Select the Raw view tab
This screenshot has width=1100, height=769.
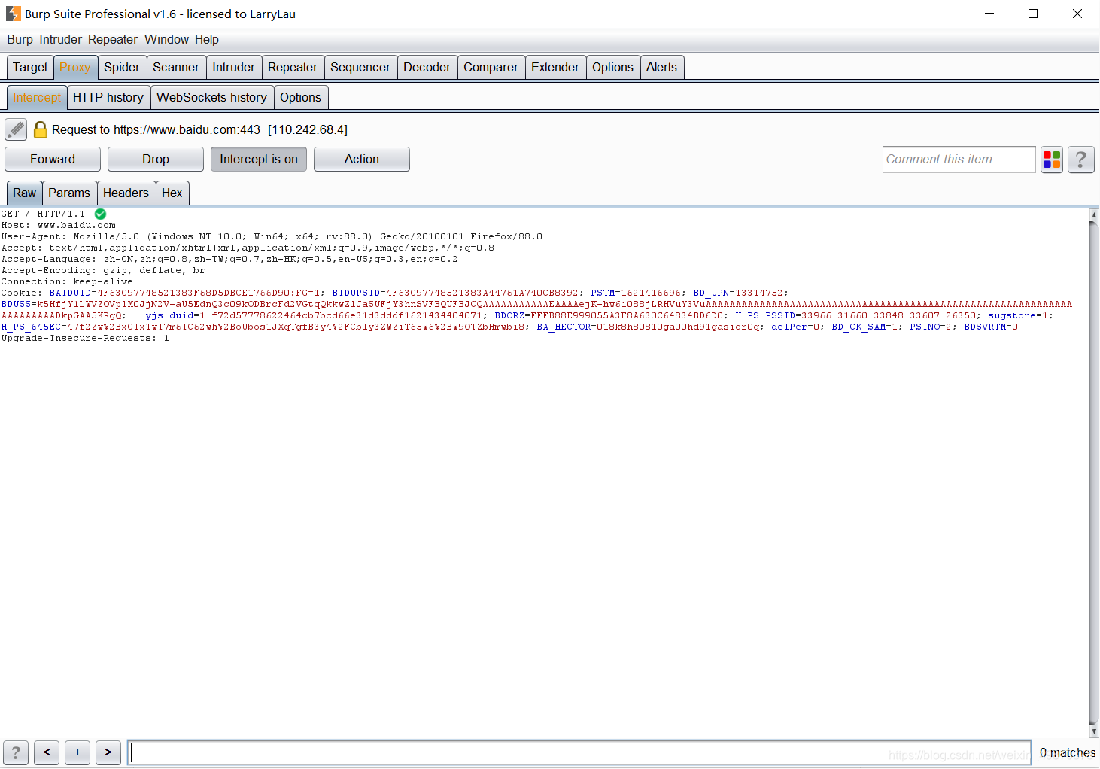tap(24, 193)
